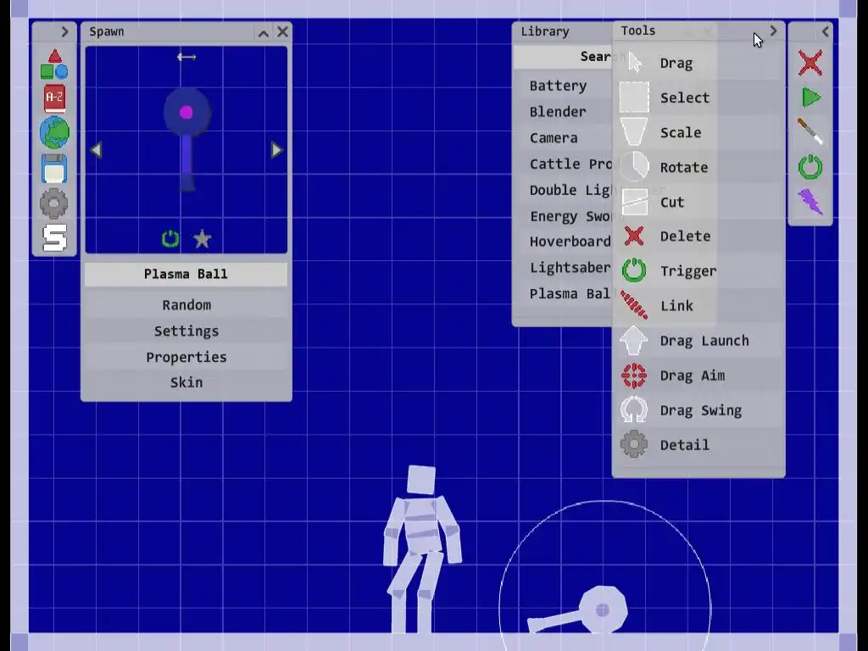Open Skin in Spawn panel
Image resolution: width=868 pixels, height=651 pixels.
point(186,382)
